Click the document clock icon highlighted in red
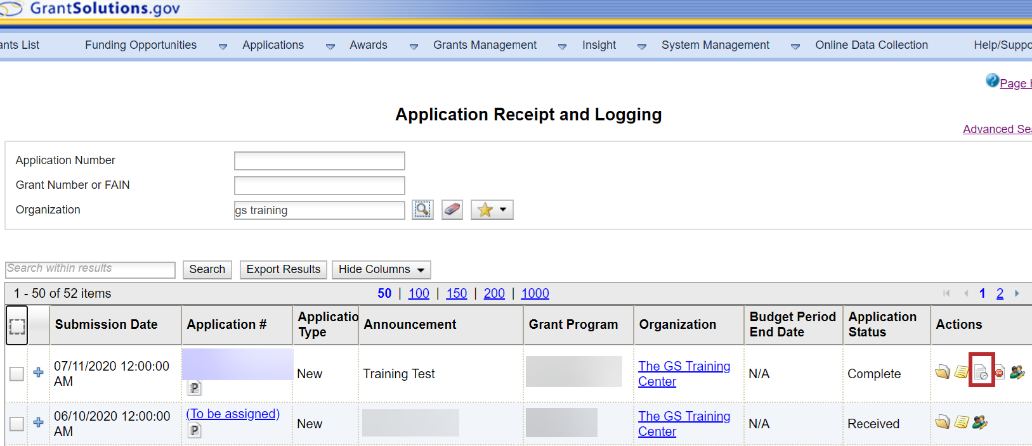The image size is (1032, 446). click(x=981, y=373)
